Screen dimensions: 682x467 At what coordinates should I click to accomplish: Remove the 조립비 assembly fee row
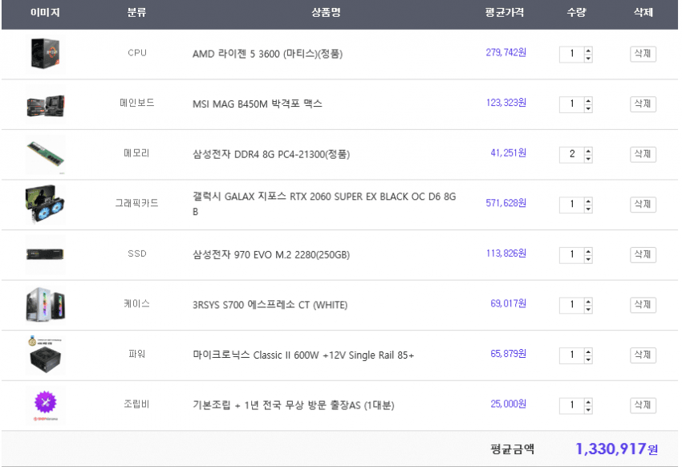point(643,404)
